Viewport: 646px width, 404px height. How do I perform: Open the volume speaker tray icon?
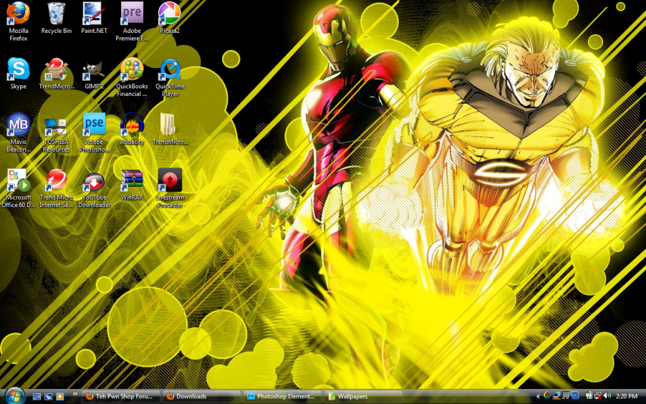pyautogui.click(x=608, y=396)
